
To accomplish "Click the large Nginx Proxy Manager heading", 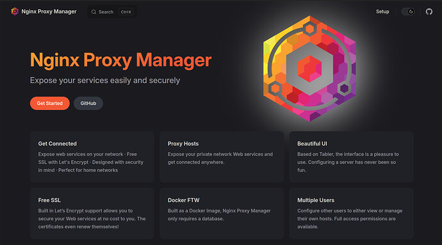I will click(x=120, y=60).
